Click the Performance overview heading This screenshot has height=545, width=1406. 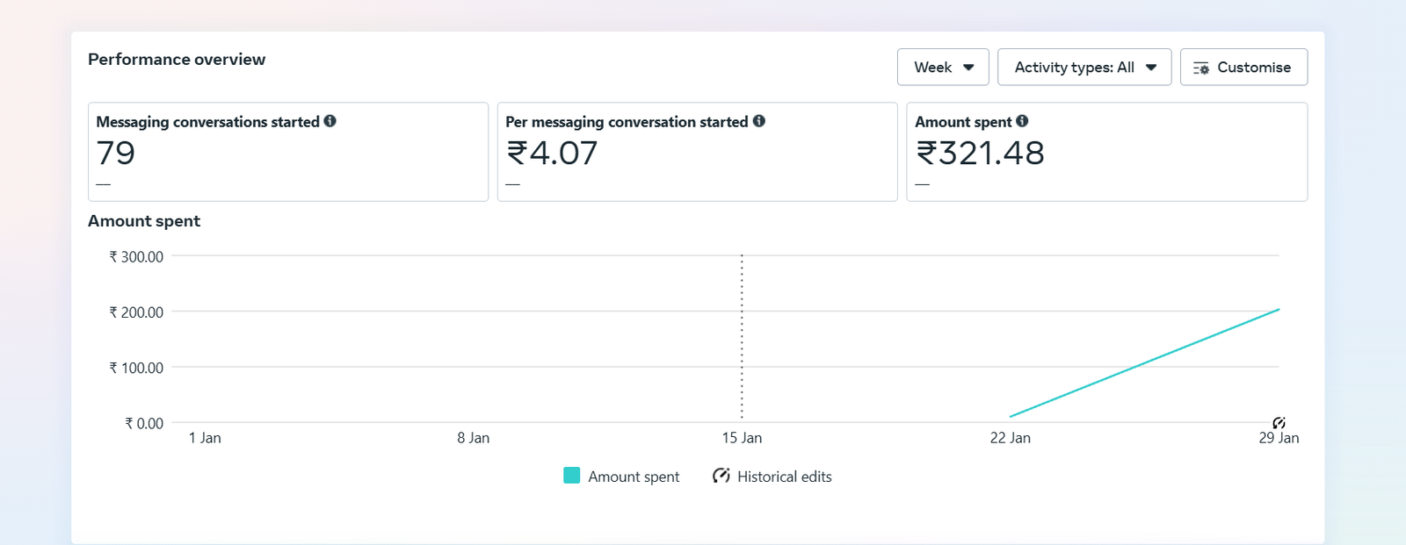pos(177,60)
